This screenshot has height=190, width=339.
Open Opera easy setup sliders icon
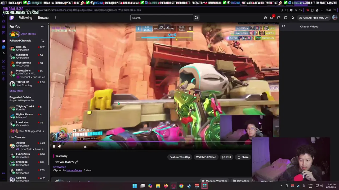click(x=335, y=10)
